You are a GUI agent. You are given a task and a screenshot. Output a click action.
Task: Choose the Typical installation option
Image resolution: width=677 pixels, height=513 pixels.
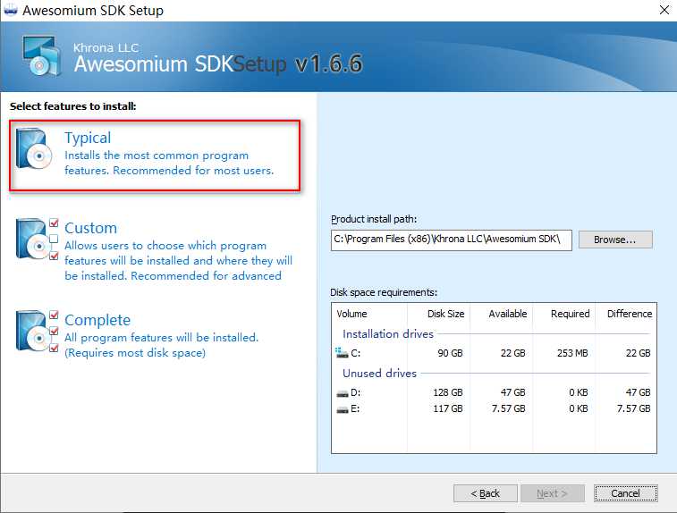(x=155, y=156)
